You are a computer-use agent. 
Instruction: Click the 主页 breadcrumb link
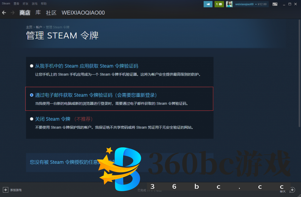pyautogui.click(x=29, y=27)
